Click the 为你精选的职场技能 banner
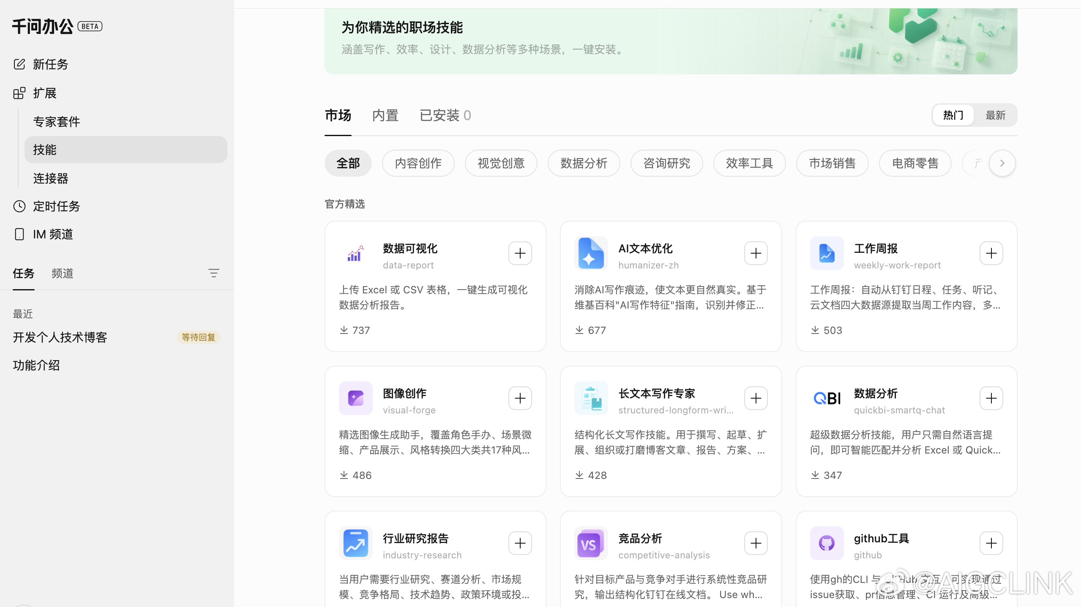 click(671, 41)
